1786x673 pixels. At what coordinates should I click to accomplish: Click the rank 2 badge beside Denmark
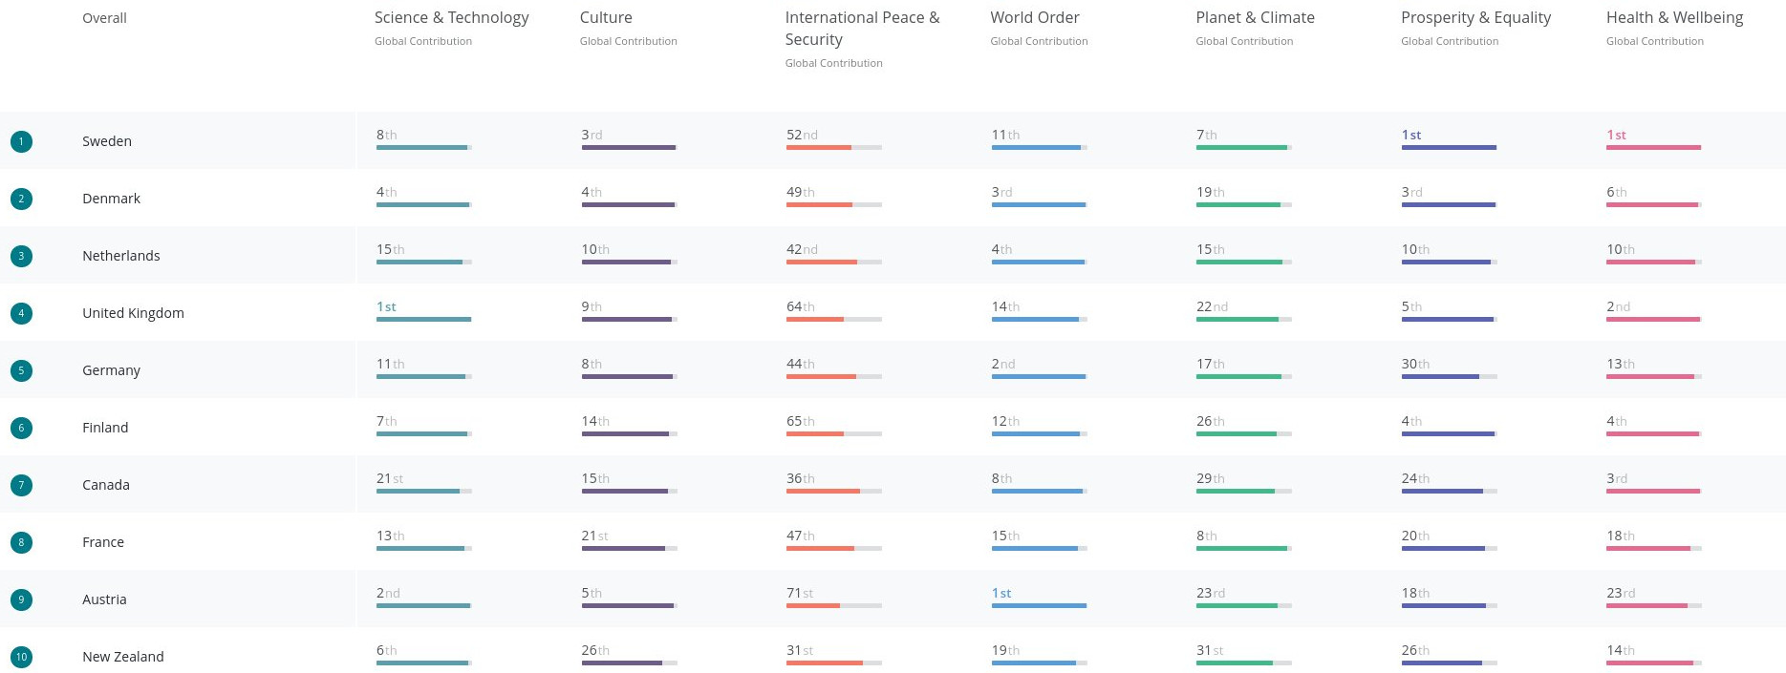(x=21, y=199)
